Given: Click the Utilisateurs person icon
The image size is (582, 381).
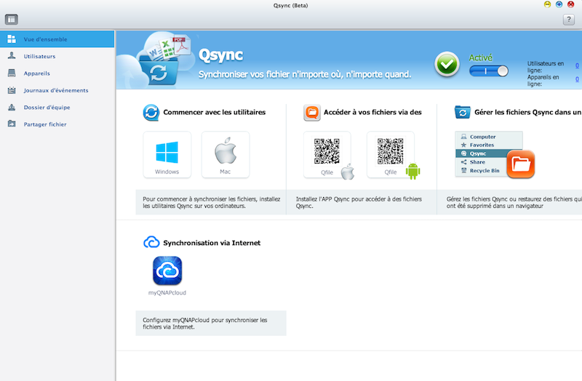Looking at the screenshot, I should pyautogui.click(x=12, y=56).
